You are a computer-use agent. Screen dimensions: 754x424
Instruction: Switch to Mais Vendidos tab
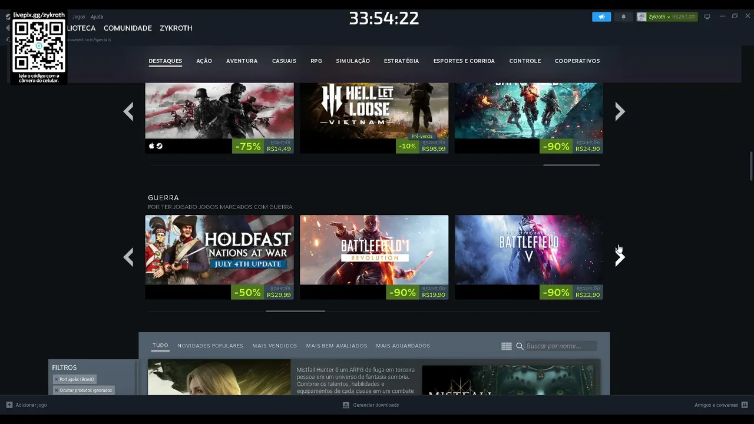coord(275,346)
